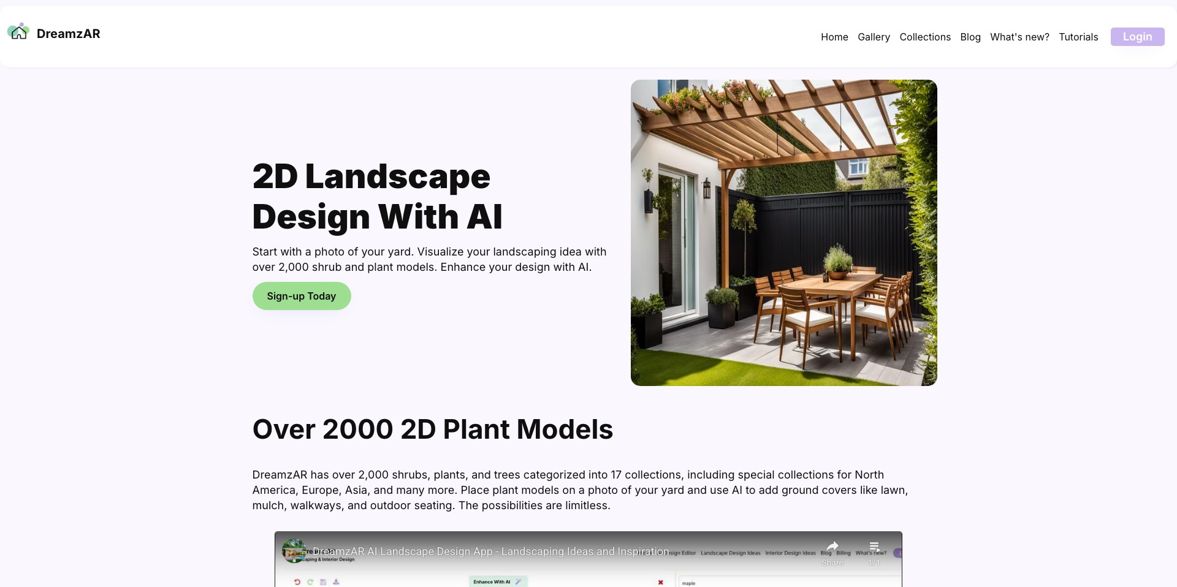Click the Share arrow icon on video
This screenshot has width=1177, height=587.
832,547
